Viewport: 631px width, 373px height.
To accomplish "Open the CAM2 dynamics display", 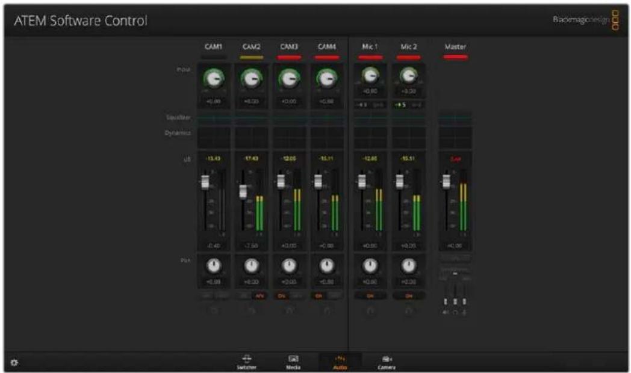I will (252, 137).
